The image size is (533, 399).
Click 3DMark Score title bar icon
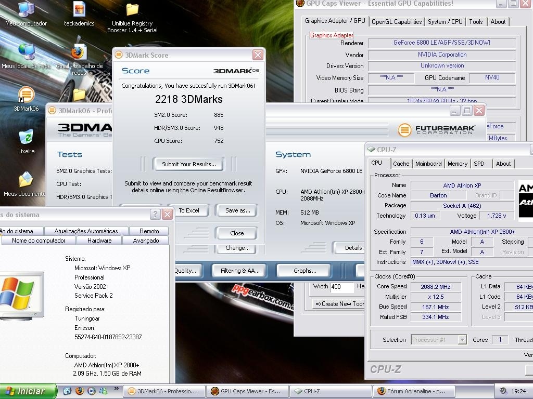tap(119, 55)
